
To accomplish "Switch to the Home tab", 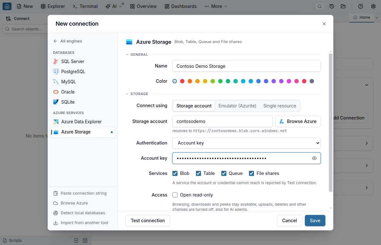I will (x=362, y=17).
